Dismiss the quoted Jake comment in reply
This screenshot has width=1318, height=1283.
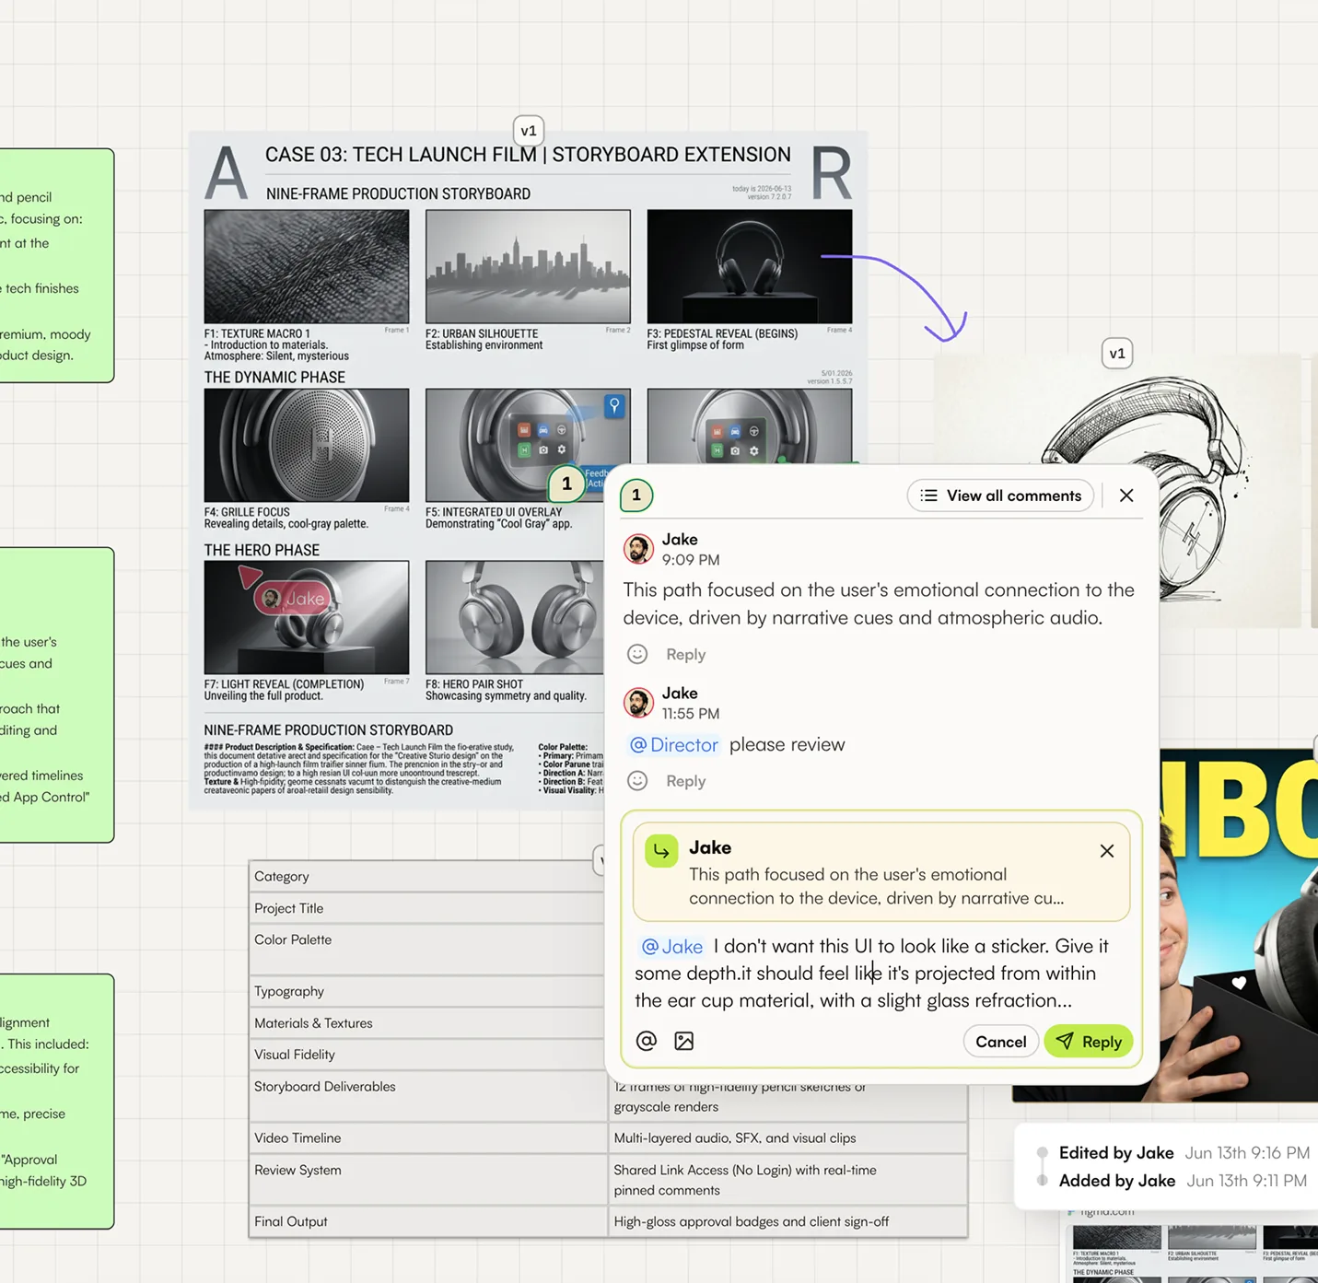[1107, 851]
